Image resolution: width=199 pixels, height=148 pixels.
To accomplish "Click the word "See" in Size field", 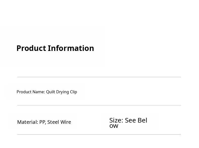I will [130, 120].
